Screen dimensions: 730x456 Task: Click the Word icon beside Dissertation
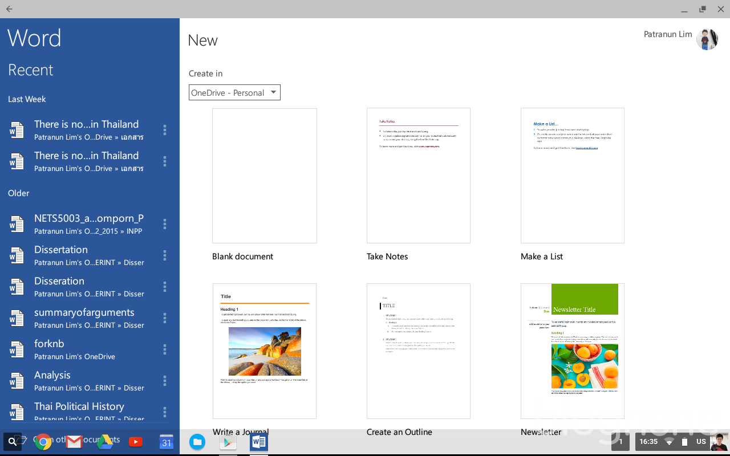17,255
